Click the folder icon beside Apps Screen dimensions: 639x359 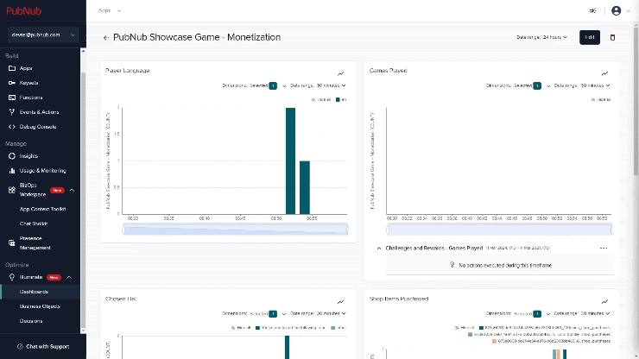(x=12, y=68)
